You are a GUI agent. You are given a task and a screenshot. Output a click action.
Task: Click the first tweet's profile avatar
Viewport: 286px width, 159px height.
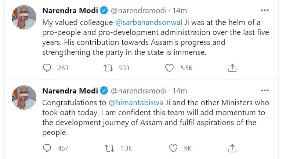(24, 17)
